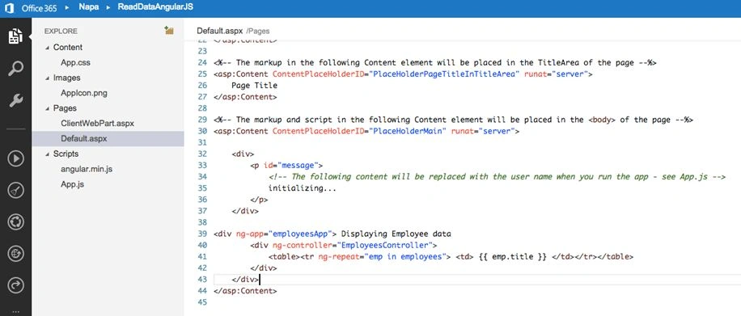The width and height of the screenshot is (741, 316).
Task: Click line number 45 in gutter
Action: point(202,302)
